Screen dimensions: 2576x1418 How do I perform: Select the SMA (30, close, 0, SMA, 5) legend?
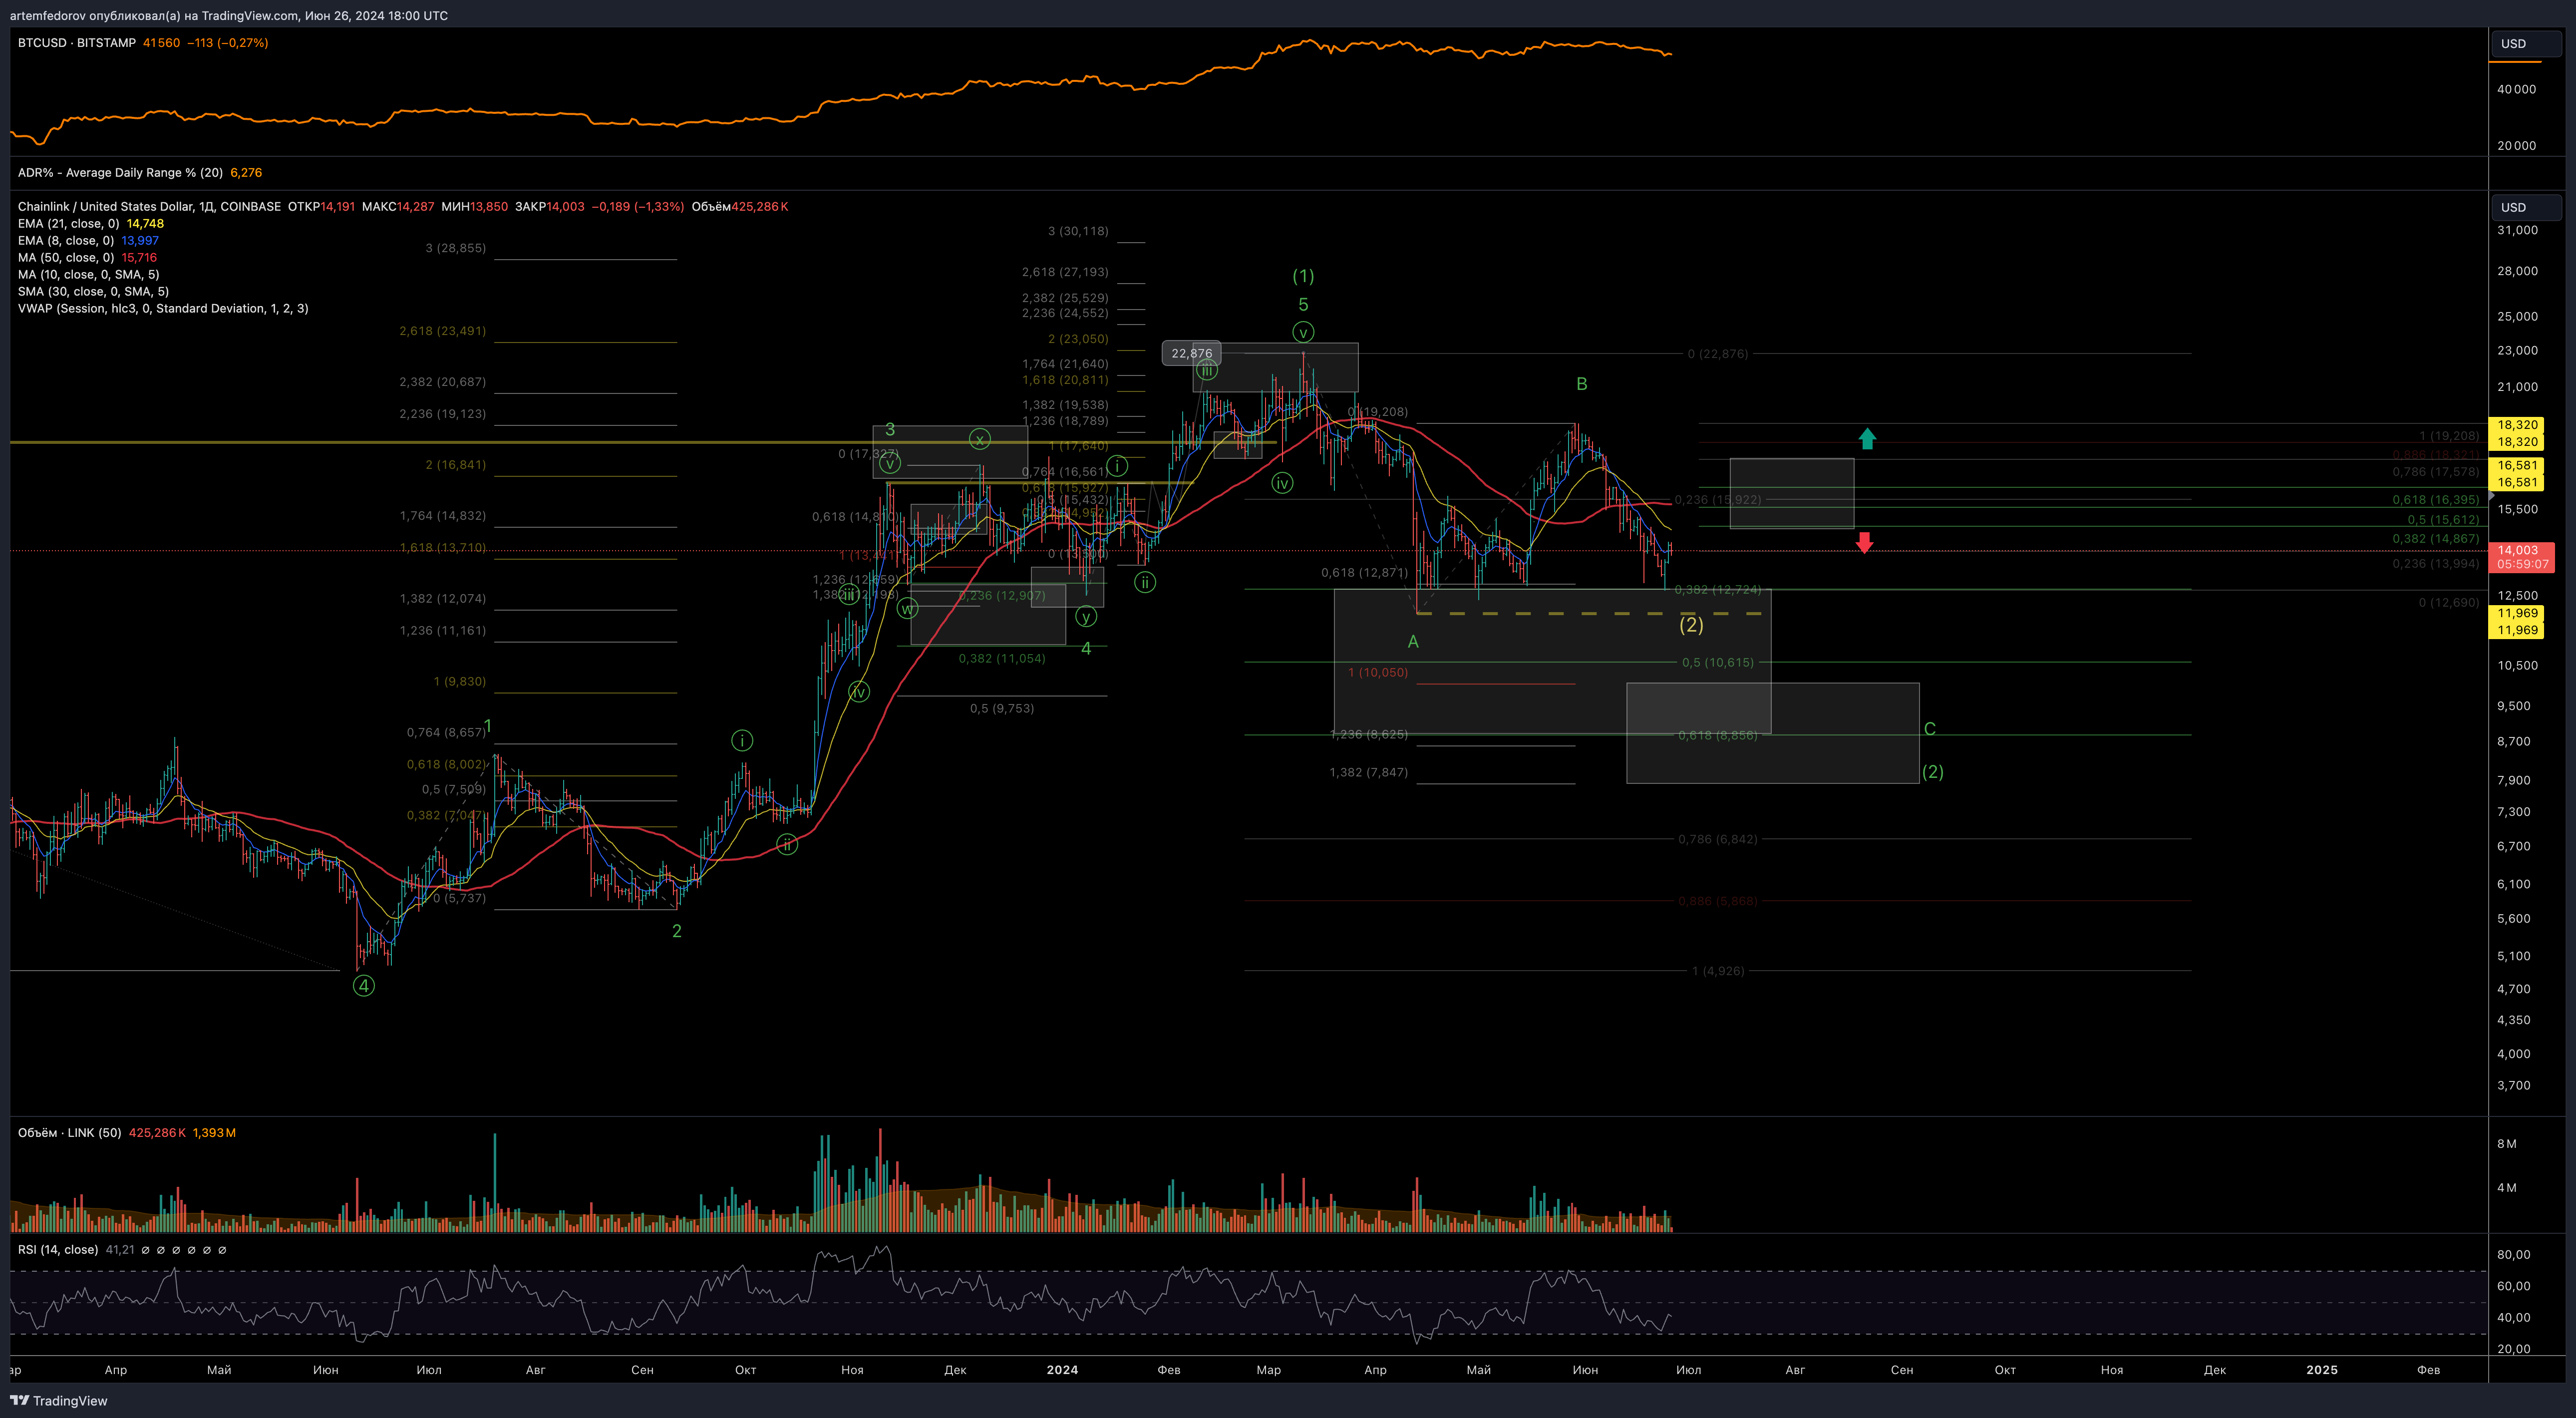[x=93, y=291]
